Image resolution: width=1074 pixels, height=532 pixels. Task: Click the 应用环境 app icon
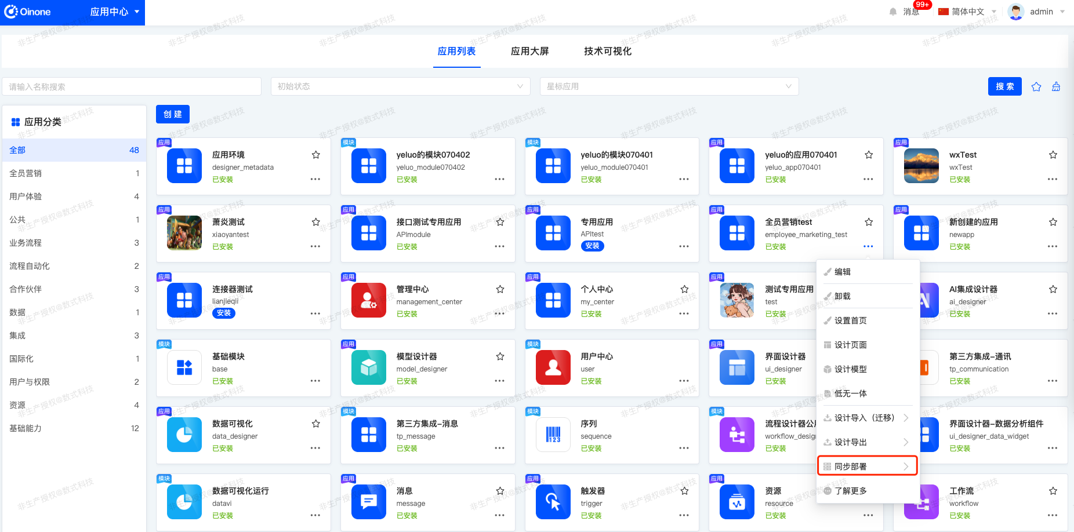point(184,166)
